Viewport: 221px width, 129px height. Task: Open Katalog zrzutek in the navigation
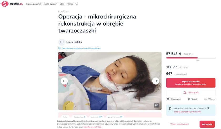pyautogui.click(x=34, y=4)
